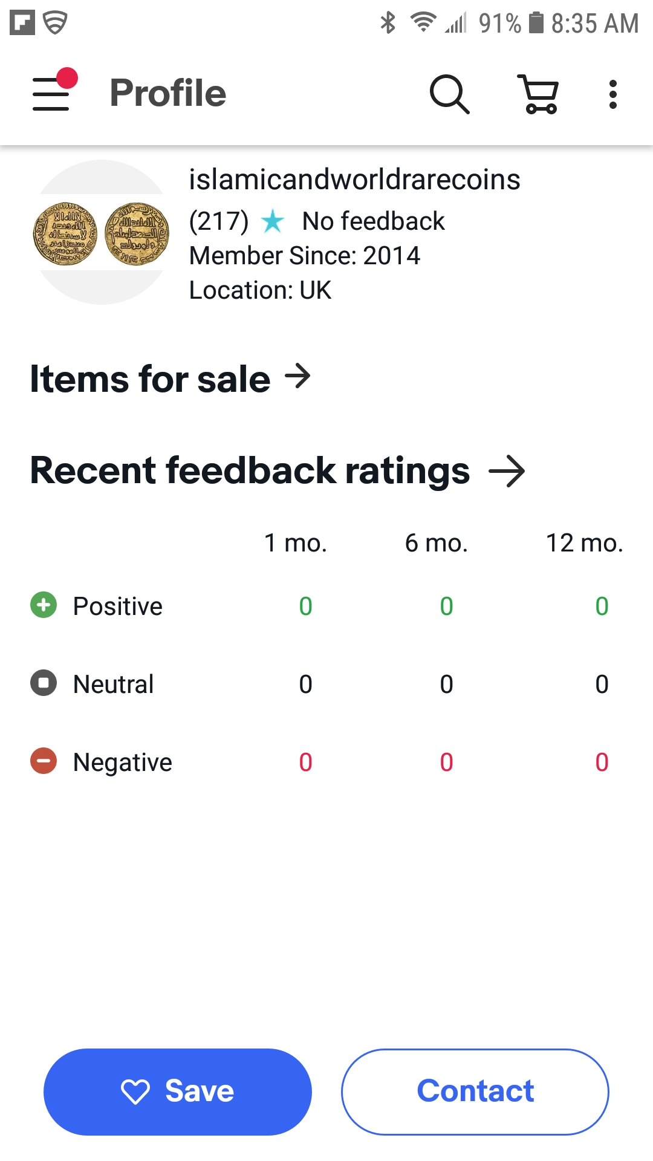Tap the 12 mo. Negative count
Image resolution: width=653 pixels, height=1161 pixels.
point(602,762)
